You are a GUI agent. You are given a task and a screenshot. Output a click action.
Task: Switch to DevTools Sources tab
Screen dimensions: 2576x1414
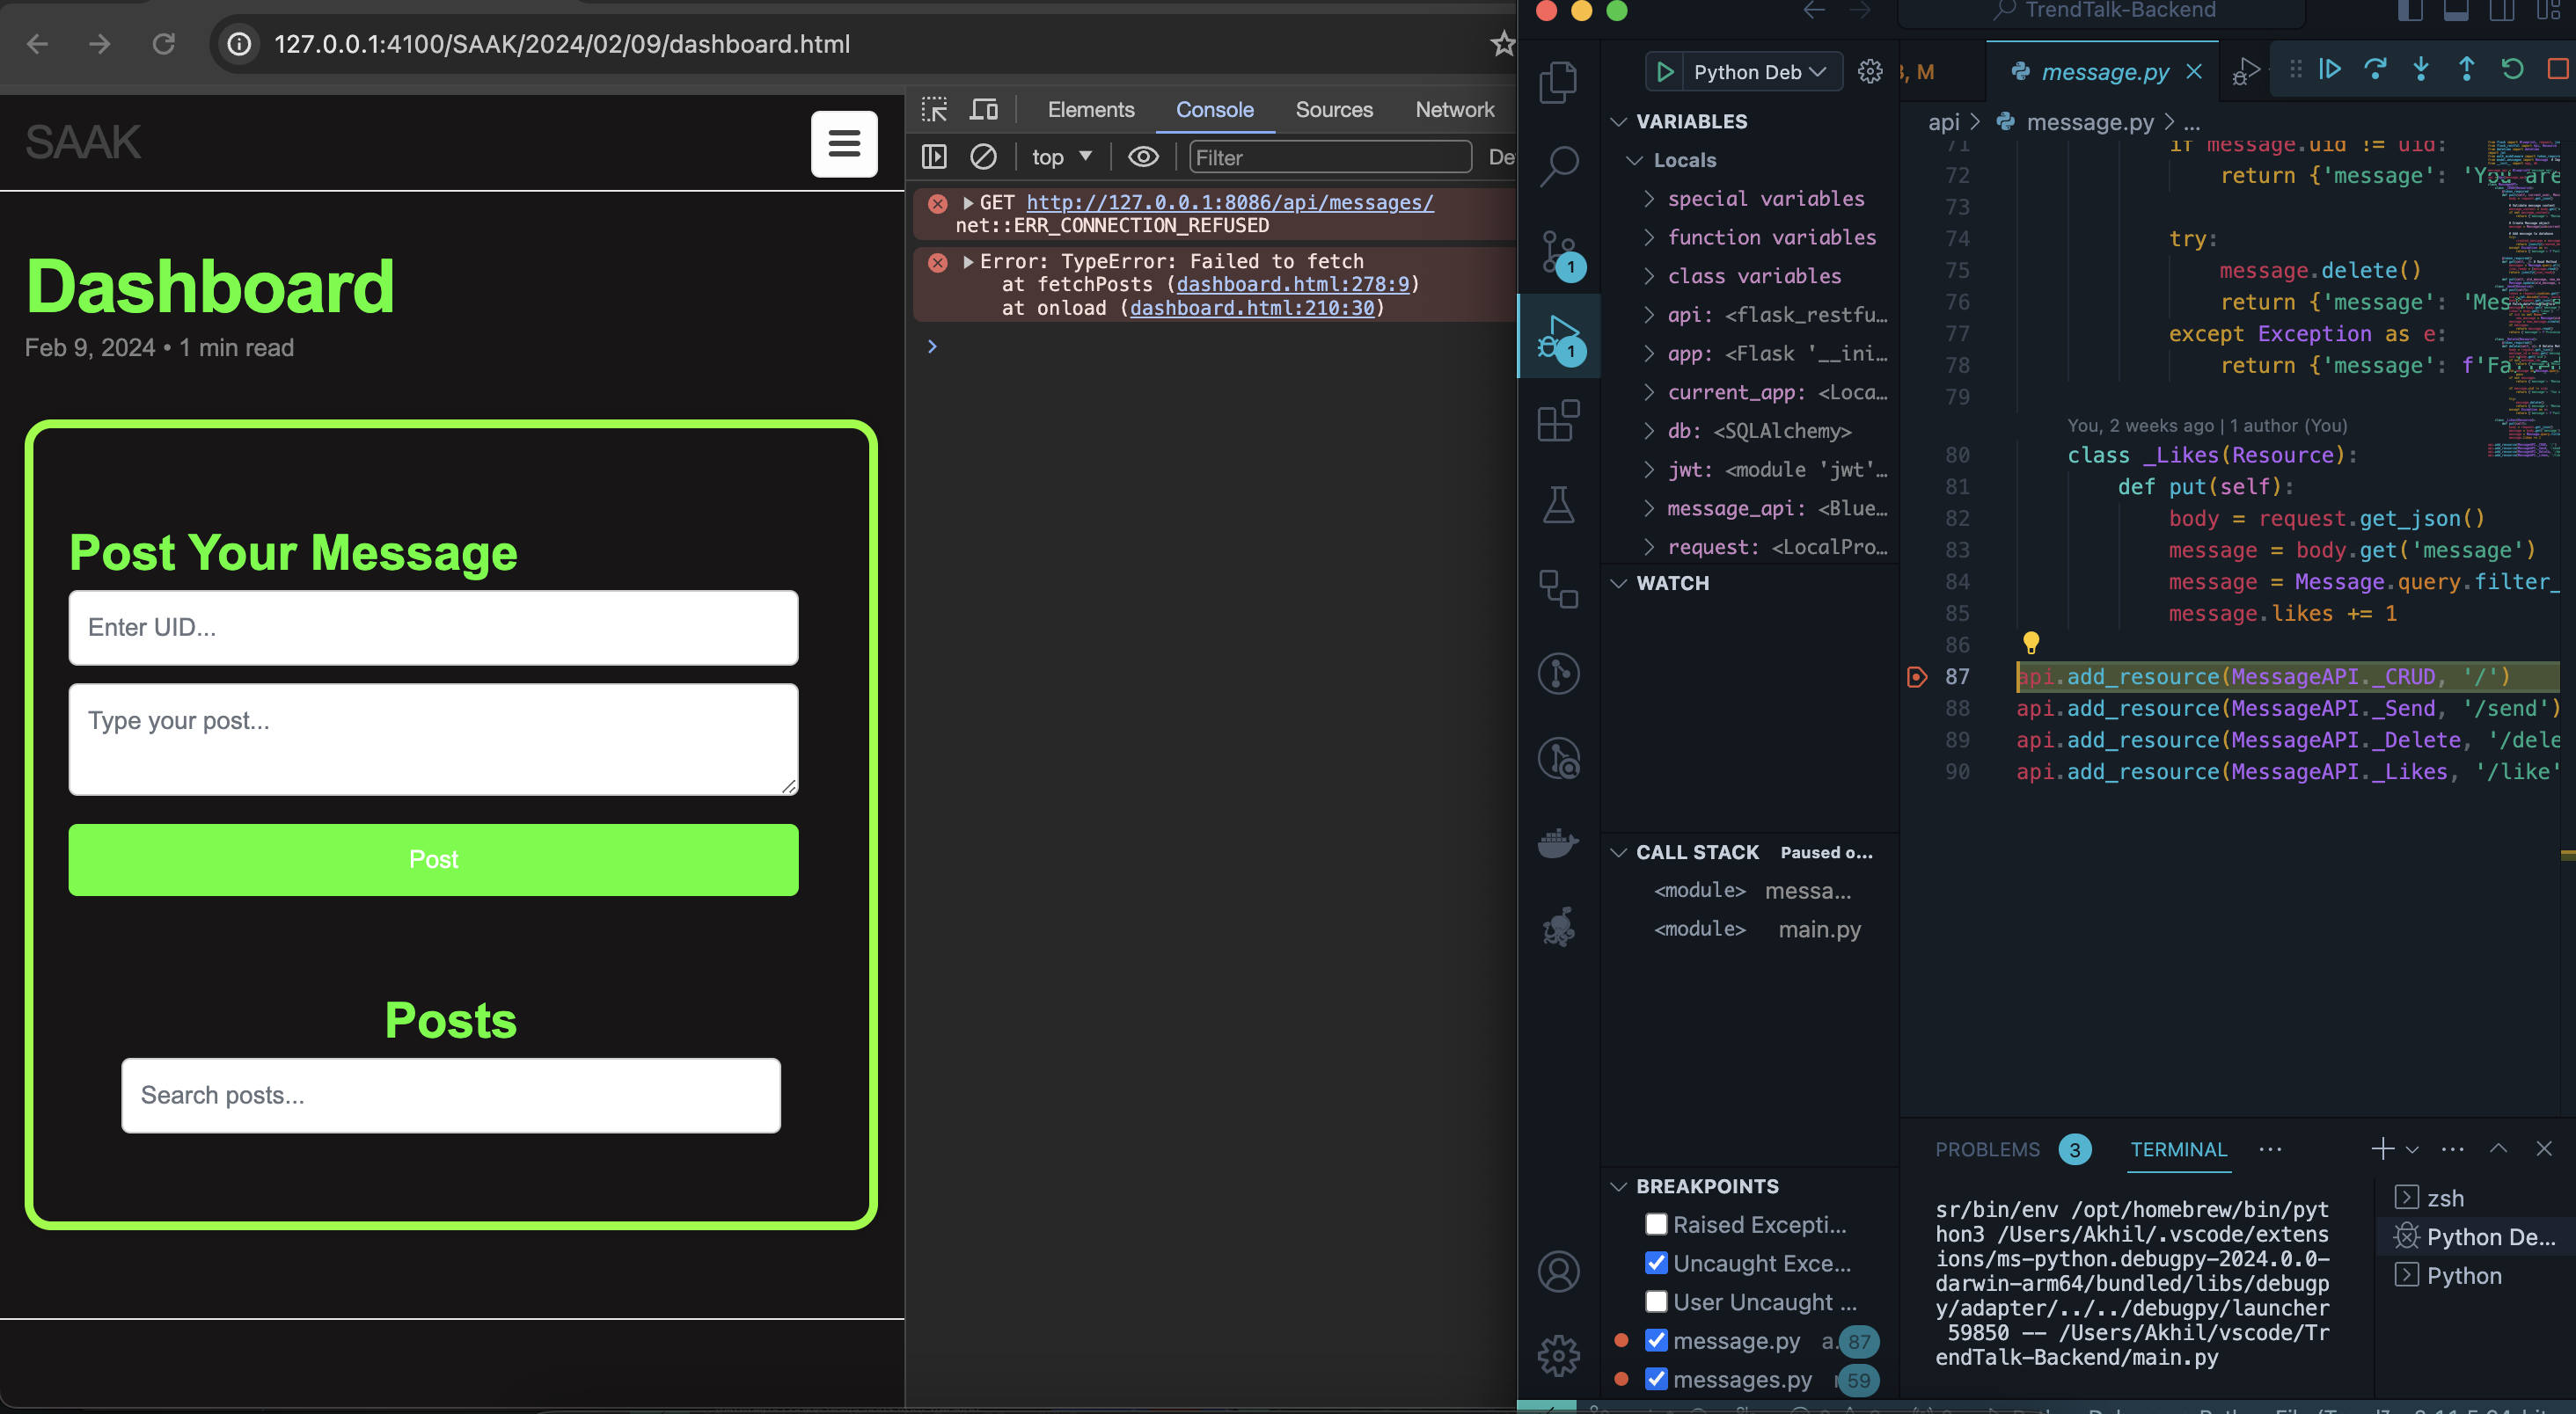[x=1333, y=109]
